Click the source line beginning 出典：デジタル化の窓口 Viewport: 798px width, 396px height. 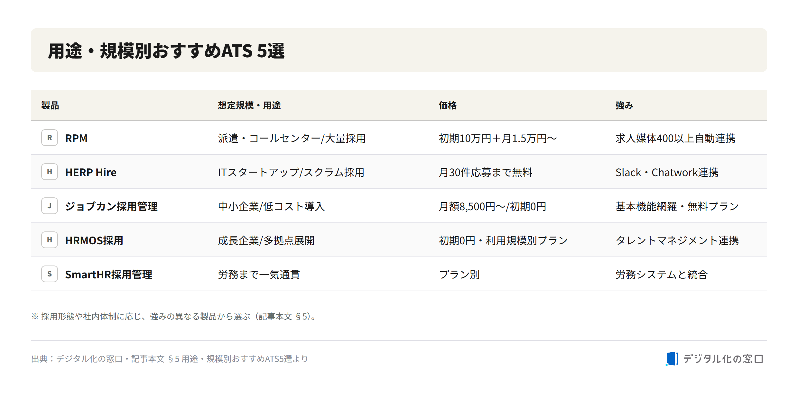170,359
